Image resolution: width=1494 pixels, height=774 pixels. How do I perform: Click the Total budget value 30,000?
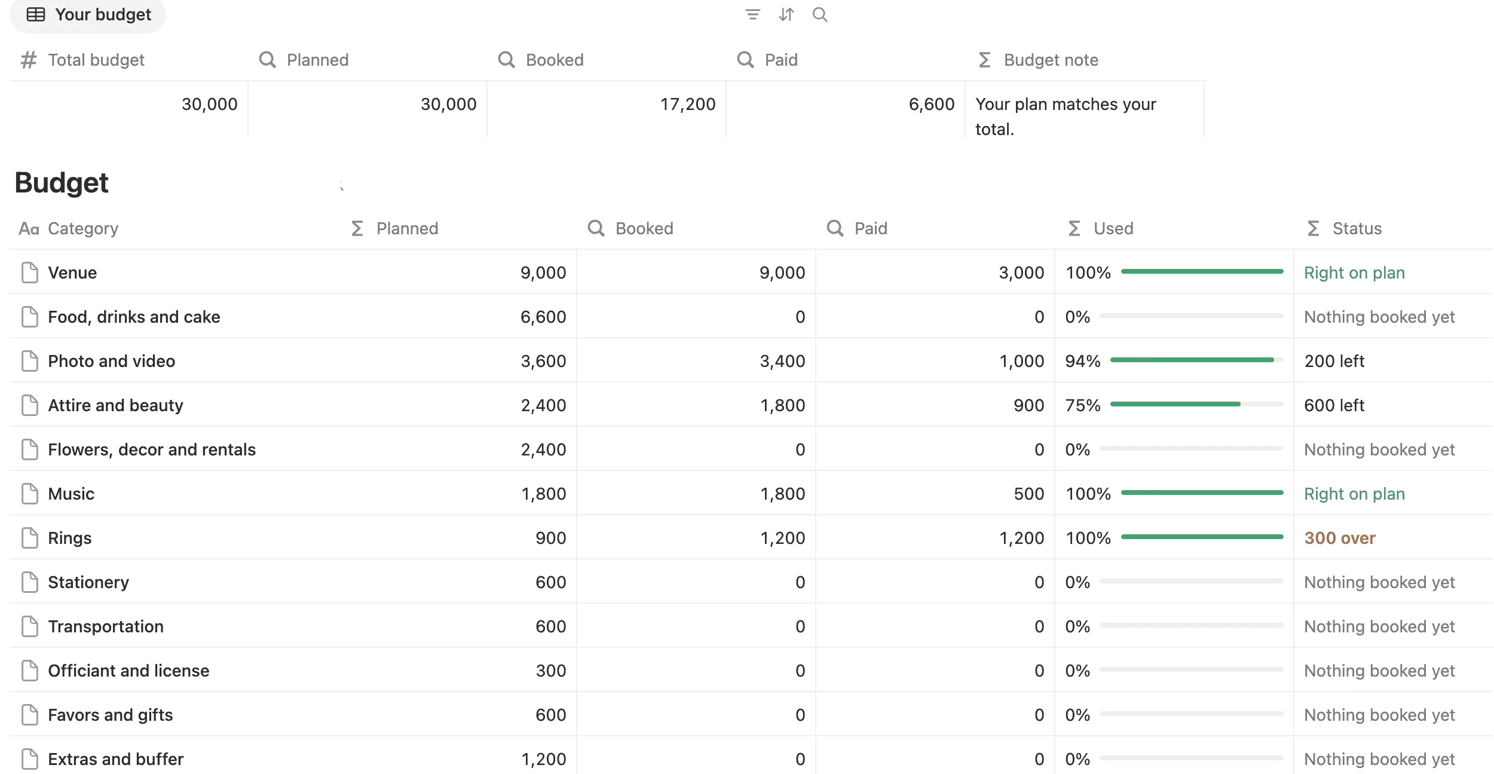tap(209, 104)
